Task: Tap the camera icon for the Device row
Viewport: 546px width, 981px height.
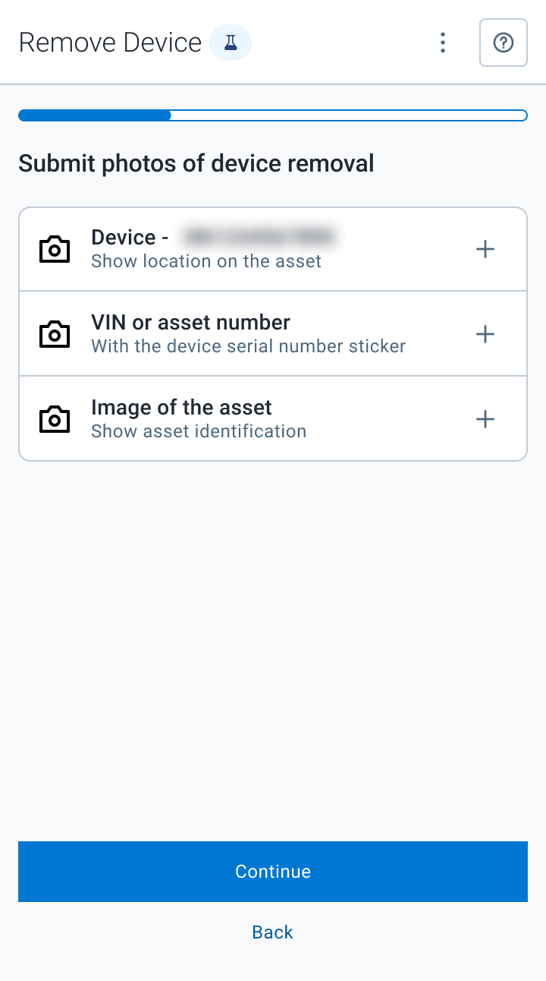Action: click(x=55, y=249)
